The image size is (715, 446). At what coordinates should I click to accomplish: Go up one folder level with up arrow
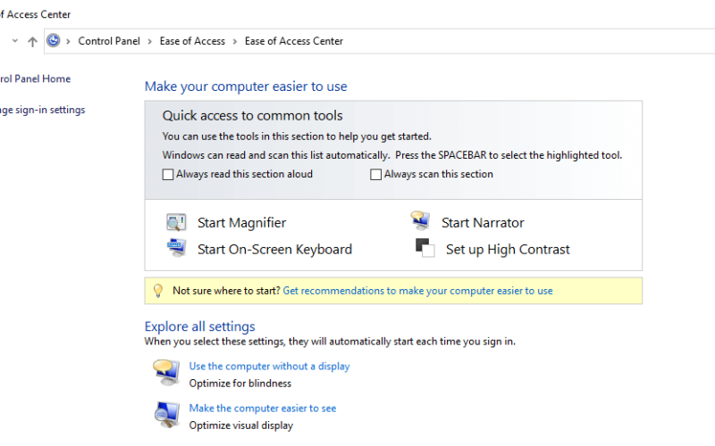point(32,41)
